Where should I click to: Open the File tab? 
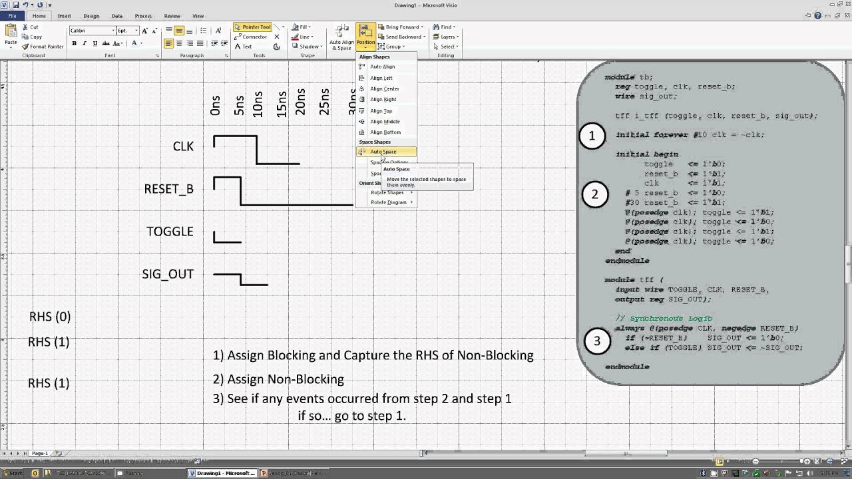(x=13, y=16)
